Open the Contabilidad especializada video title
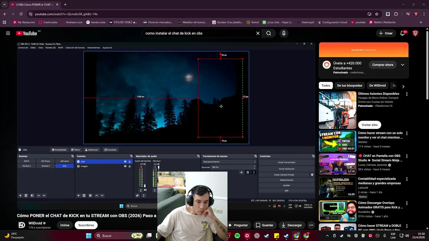Screen dimensions: 429x241 (x=379, y=181)
